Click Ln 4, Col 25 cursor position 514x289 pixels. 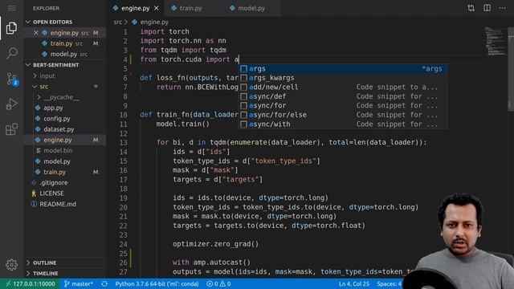pos(353,283)
